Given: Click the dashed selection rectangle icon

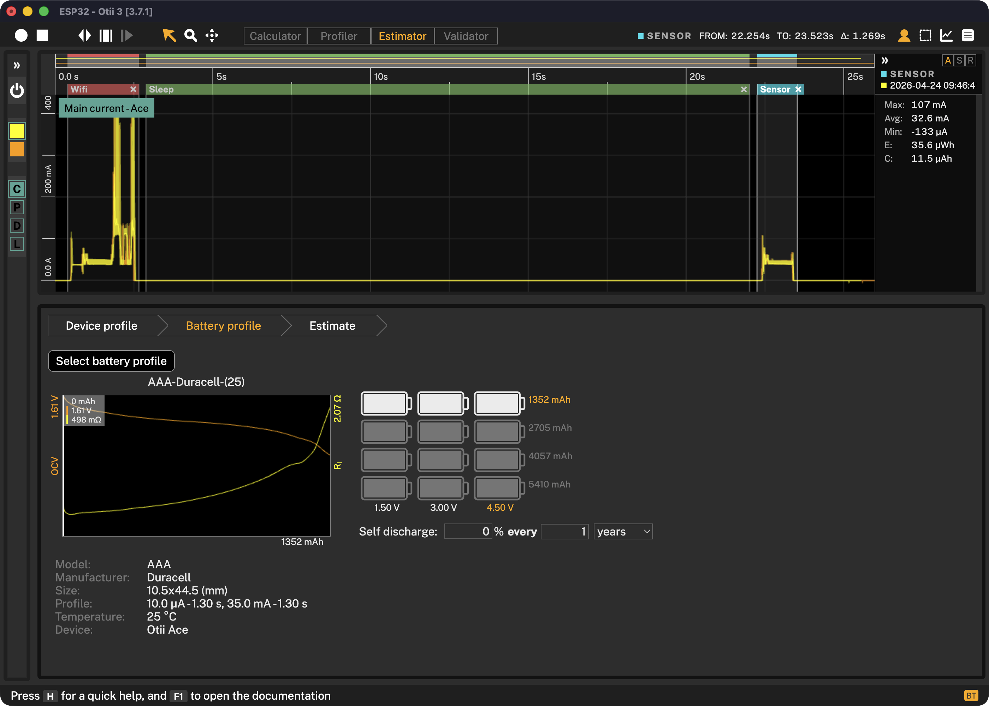Looking at the screenshot, I should (925, 36).
